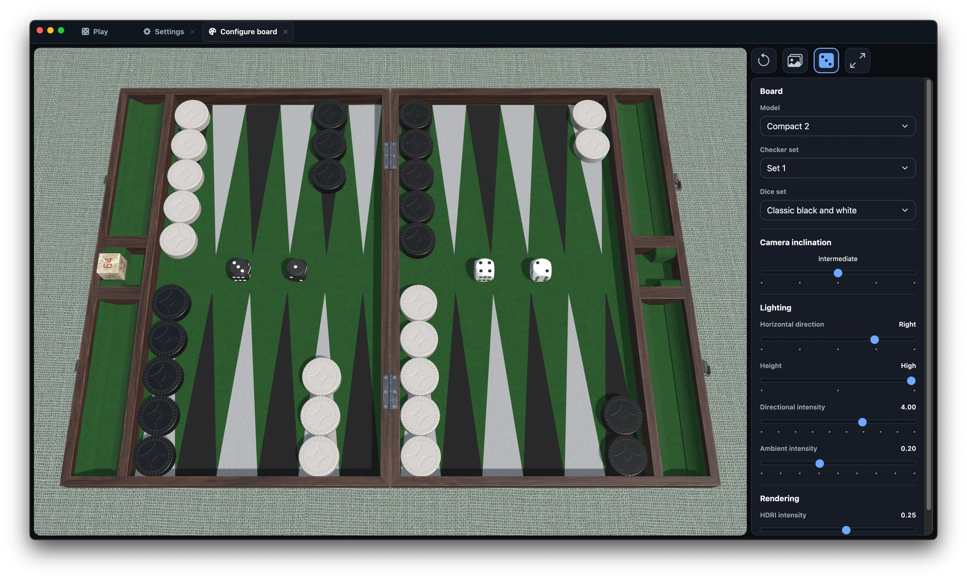967x579 pixels.
Task: Click the white die showing four pips
Action: pyautogui.click(x=484, y=270)
